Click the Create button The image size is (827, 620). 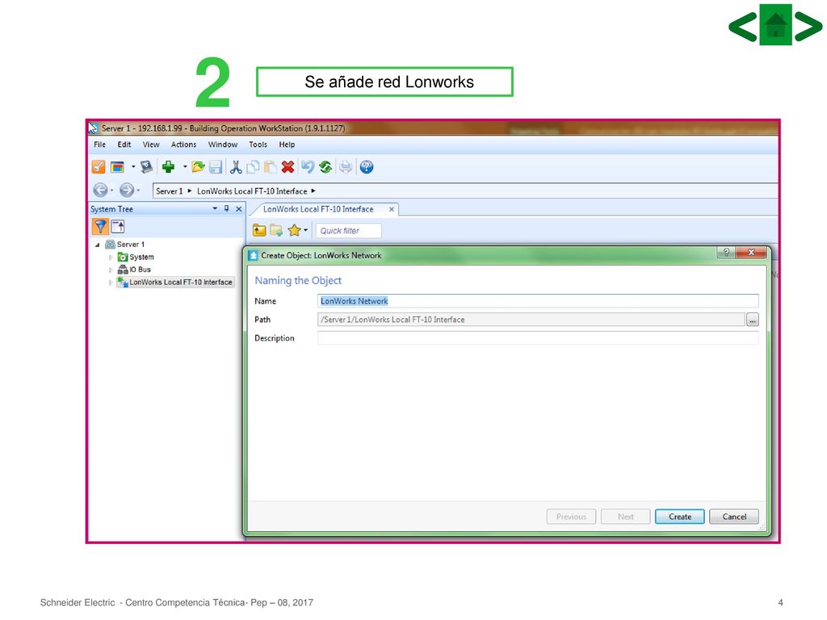[680, 517]
